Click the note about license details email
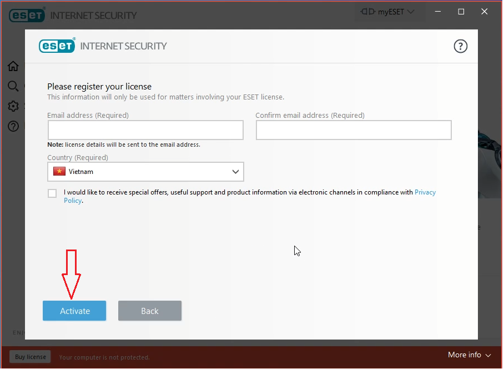Viewport: 504px width, 369px height. [124, 145]
